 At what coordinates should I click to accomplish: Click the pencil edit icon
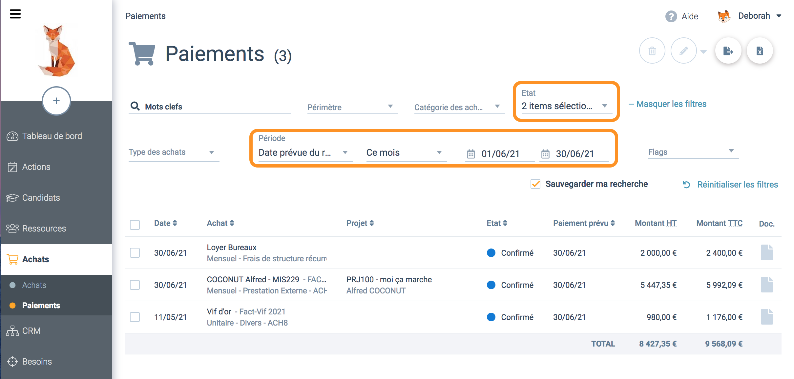point(683,51)
